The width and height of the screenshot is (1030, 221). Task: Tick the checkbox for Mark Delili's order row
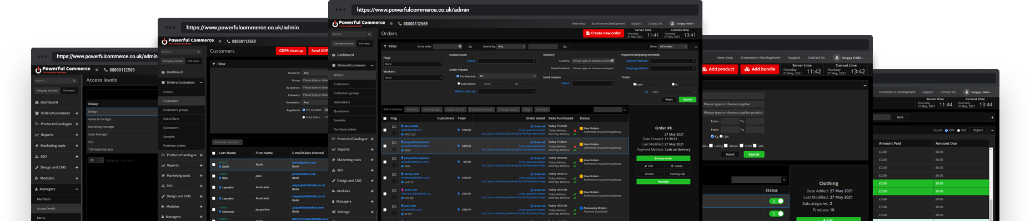click(385, 130)
